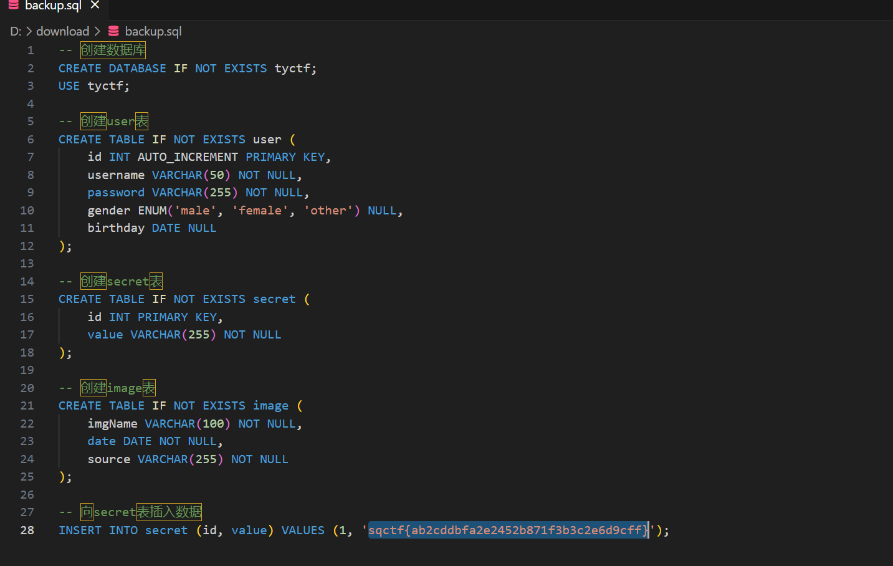Click the 'password' column name
This screenshot has height=566, width=893.
tap(116, 193)
